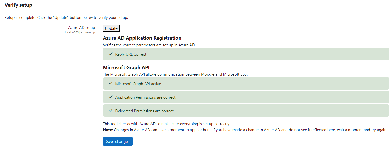Click the Graph API communication description text
This screenshot has width=391, height=147.
[x=175, y=74]
